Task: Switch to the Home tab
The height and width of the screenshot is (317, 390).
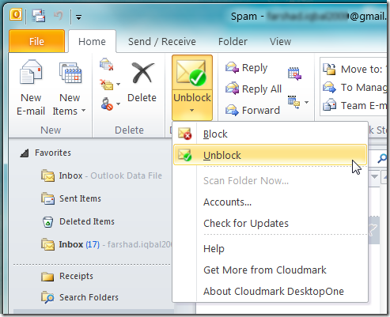Action: coord(92,42)
